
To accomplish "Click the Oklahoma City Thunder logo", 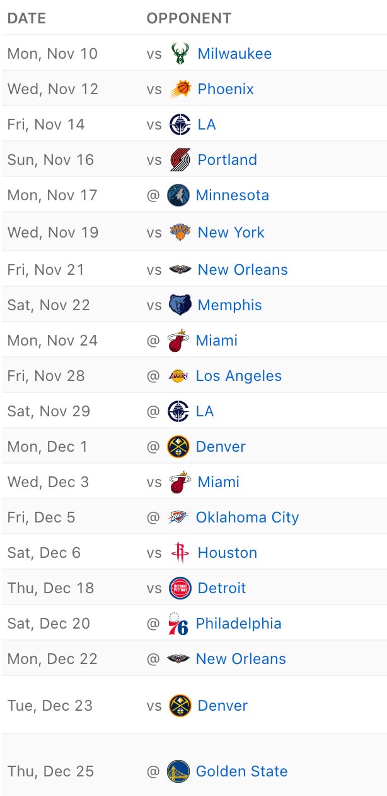I will [178, 517].
